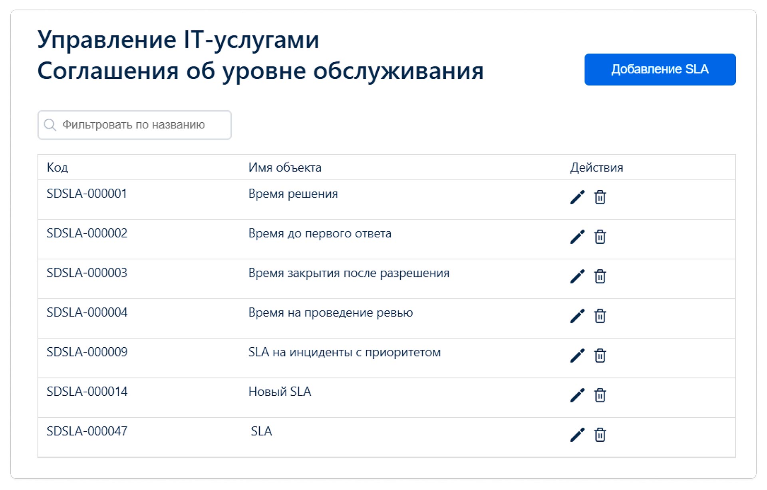Click the Имя объекта column header
The image size is (767, 490).
[x=284, y=167]
